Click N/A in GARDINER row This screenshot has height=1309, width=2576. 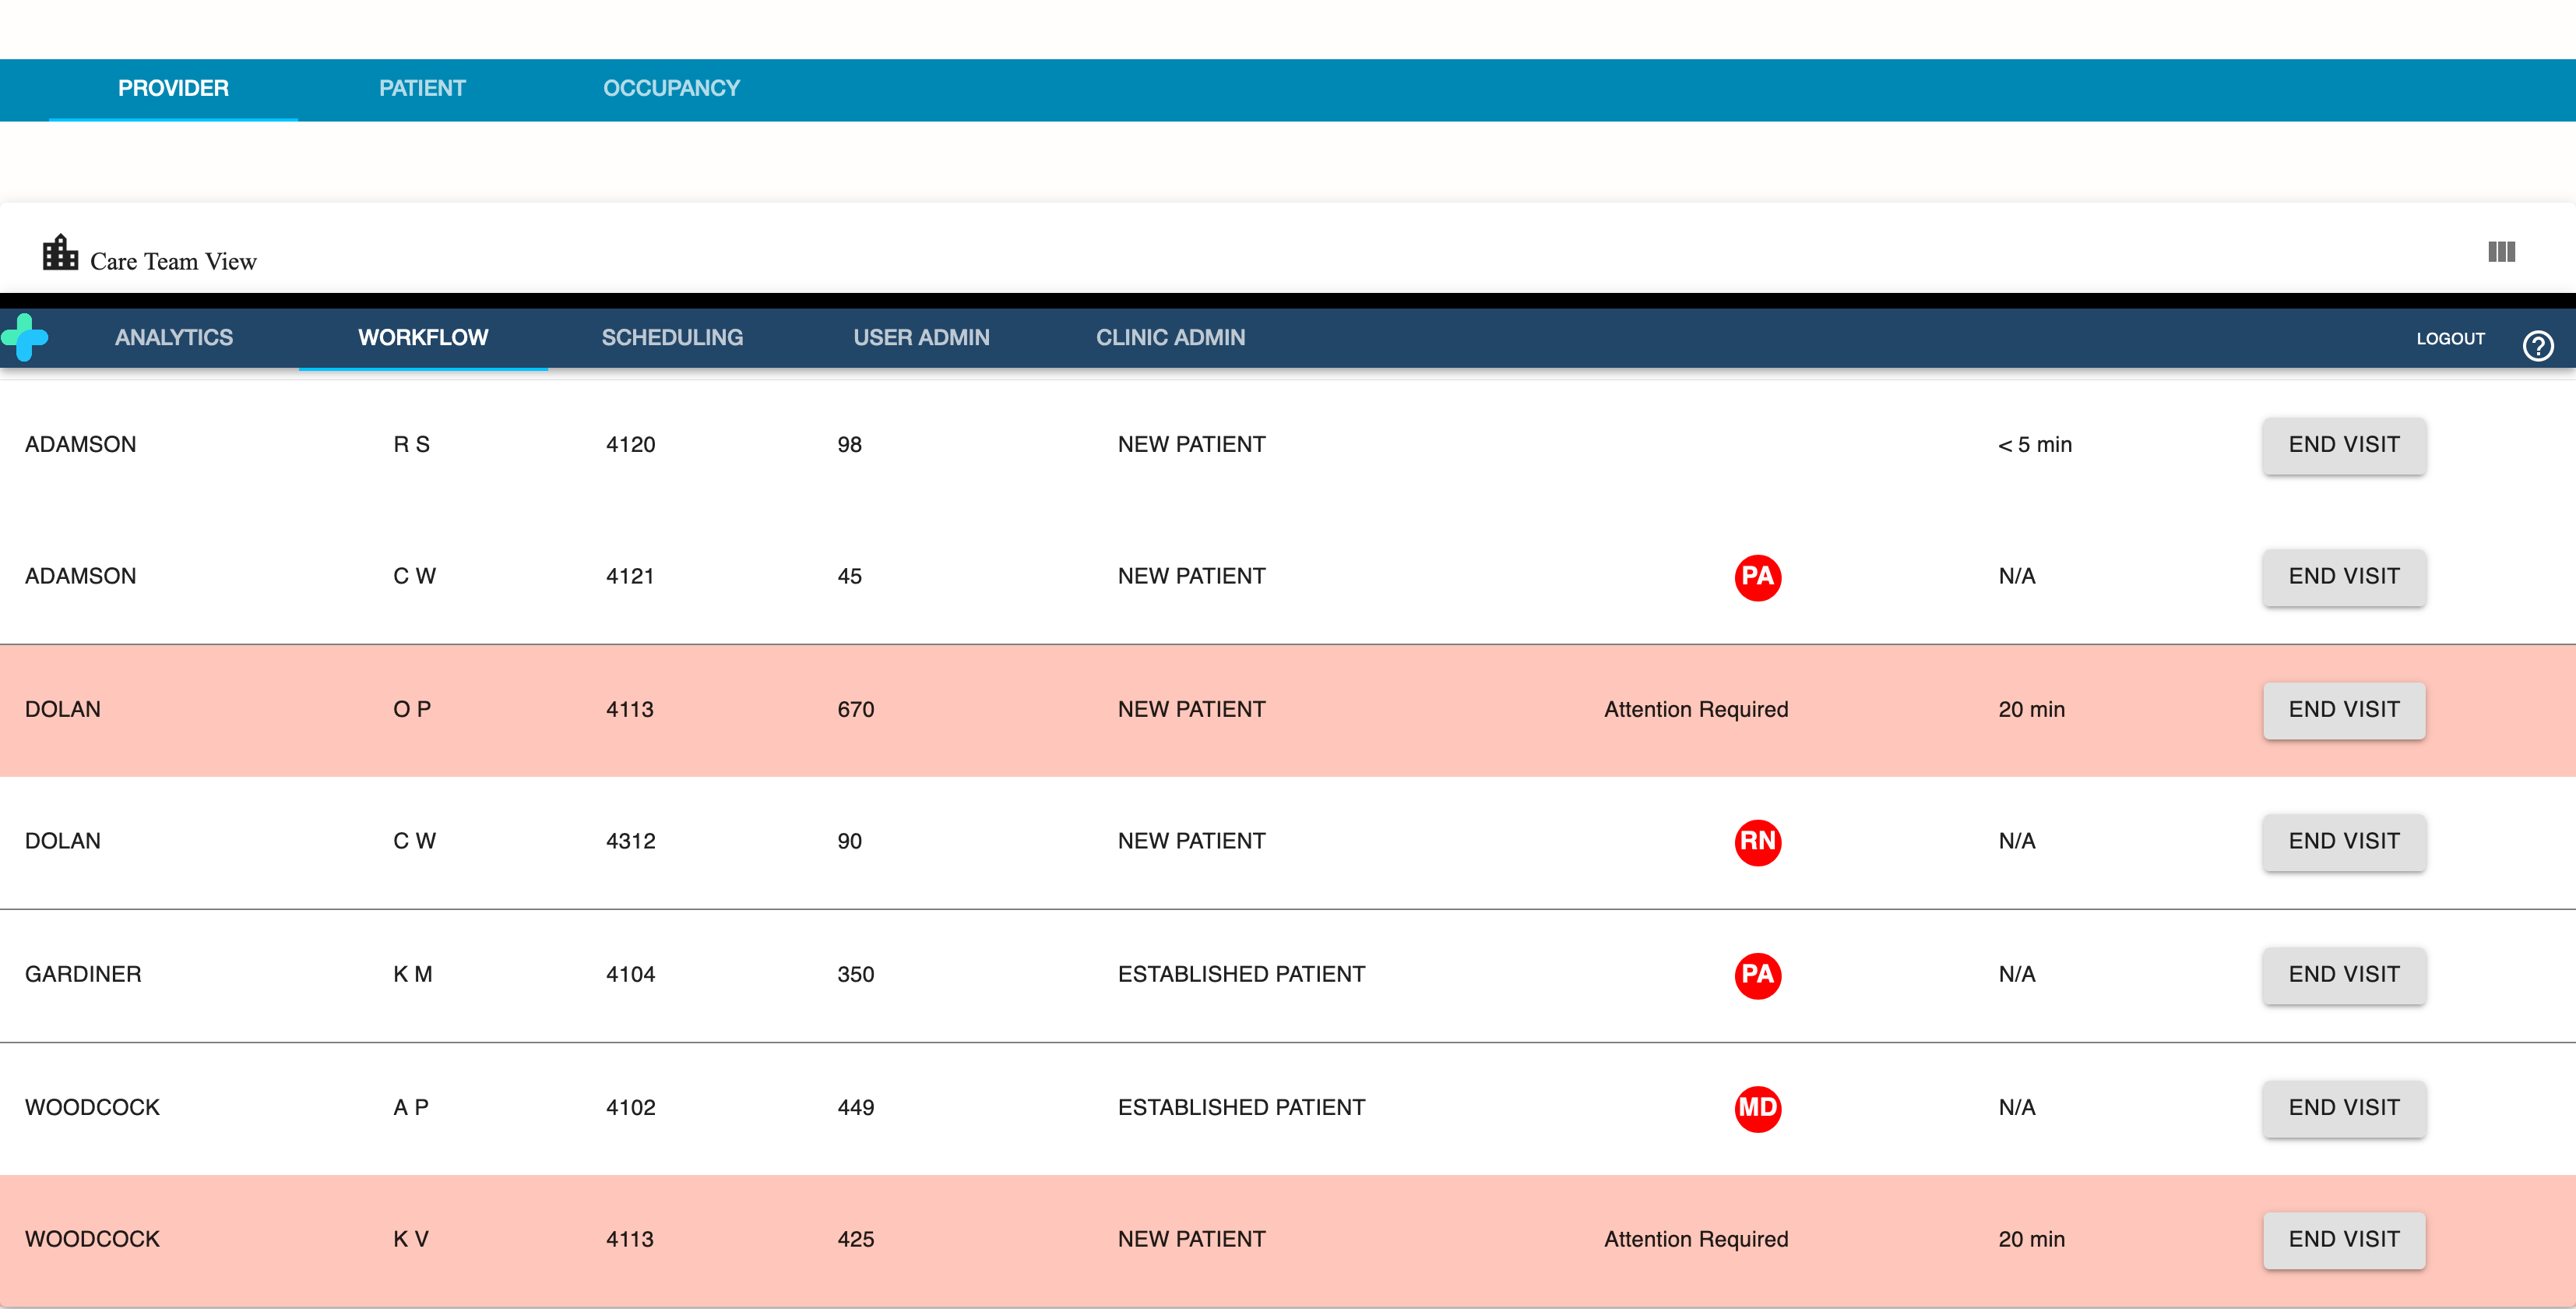click(2016, 975)
